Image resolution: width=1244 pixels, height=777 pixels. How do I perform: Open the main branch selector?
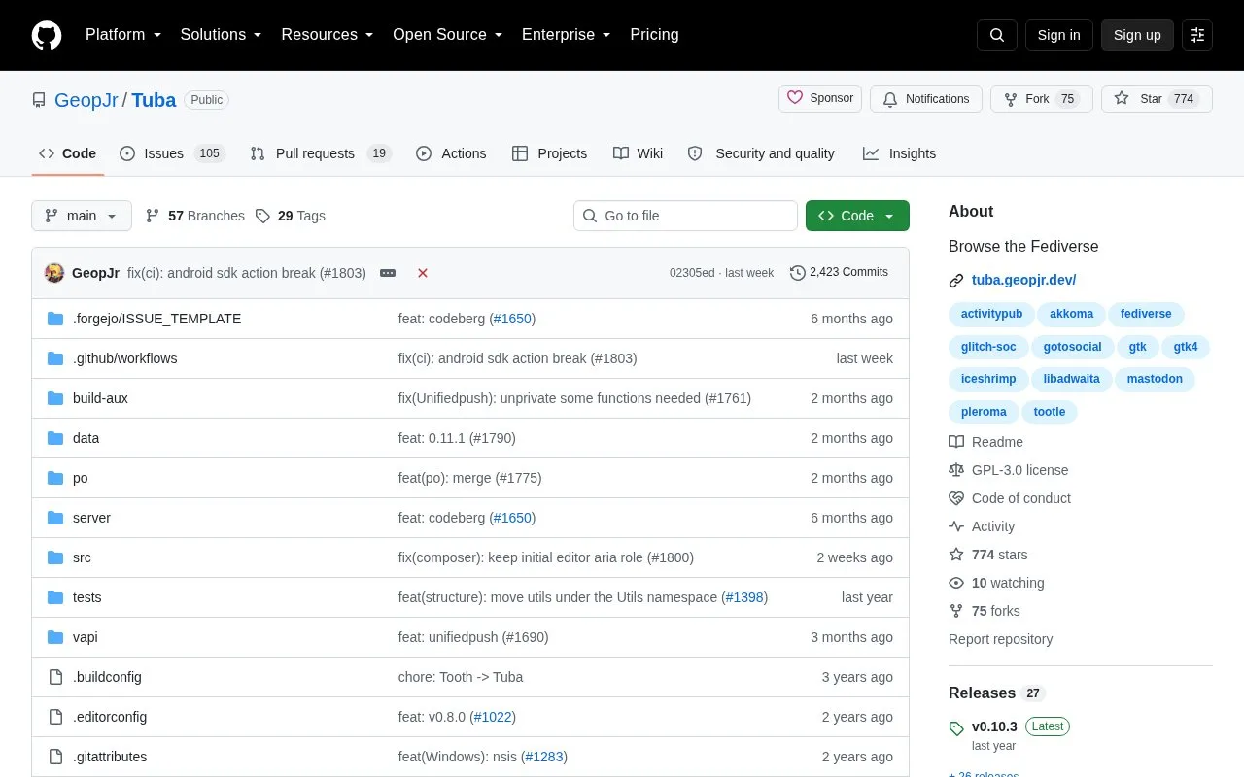pos(82,216)
